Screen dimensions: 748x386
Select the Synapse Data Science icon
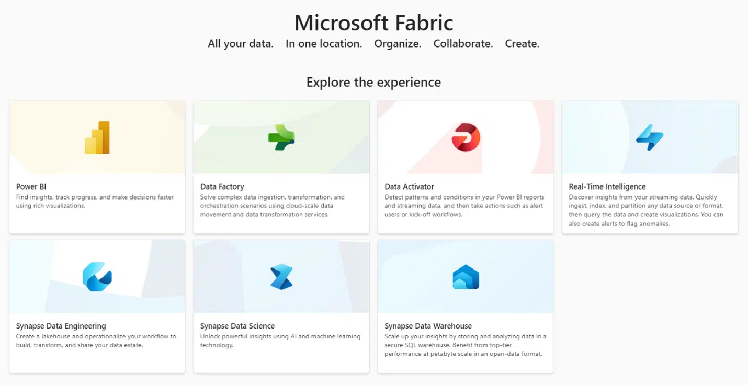[x=281, y=277]
